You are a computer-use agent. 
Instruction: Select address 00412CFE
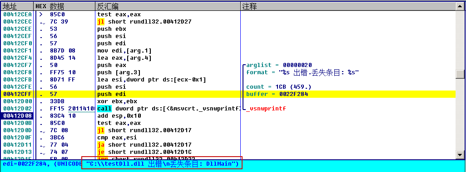pos(18,87)
